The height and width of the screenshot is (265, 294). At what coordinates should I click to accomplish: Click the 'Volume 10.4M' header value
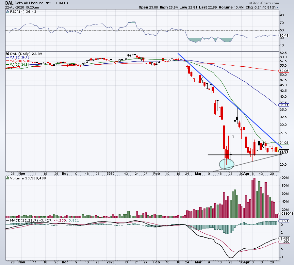click(231, 7)
